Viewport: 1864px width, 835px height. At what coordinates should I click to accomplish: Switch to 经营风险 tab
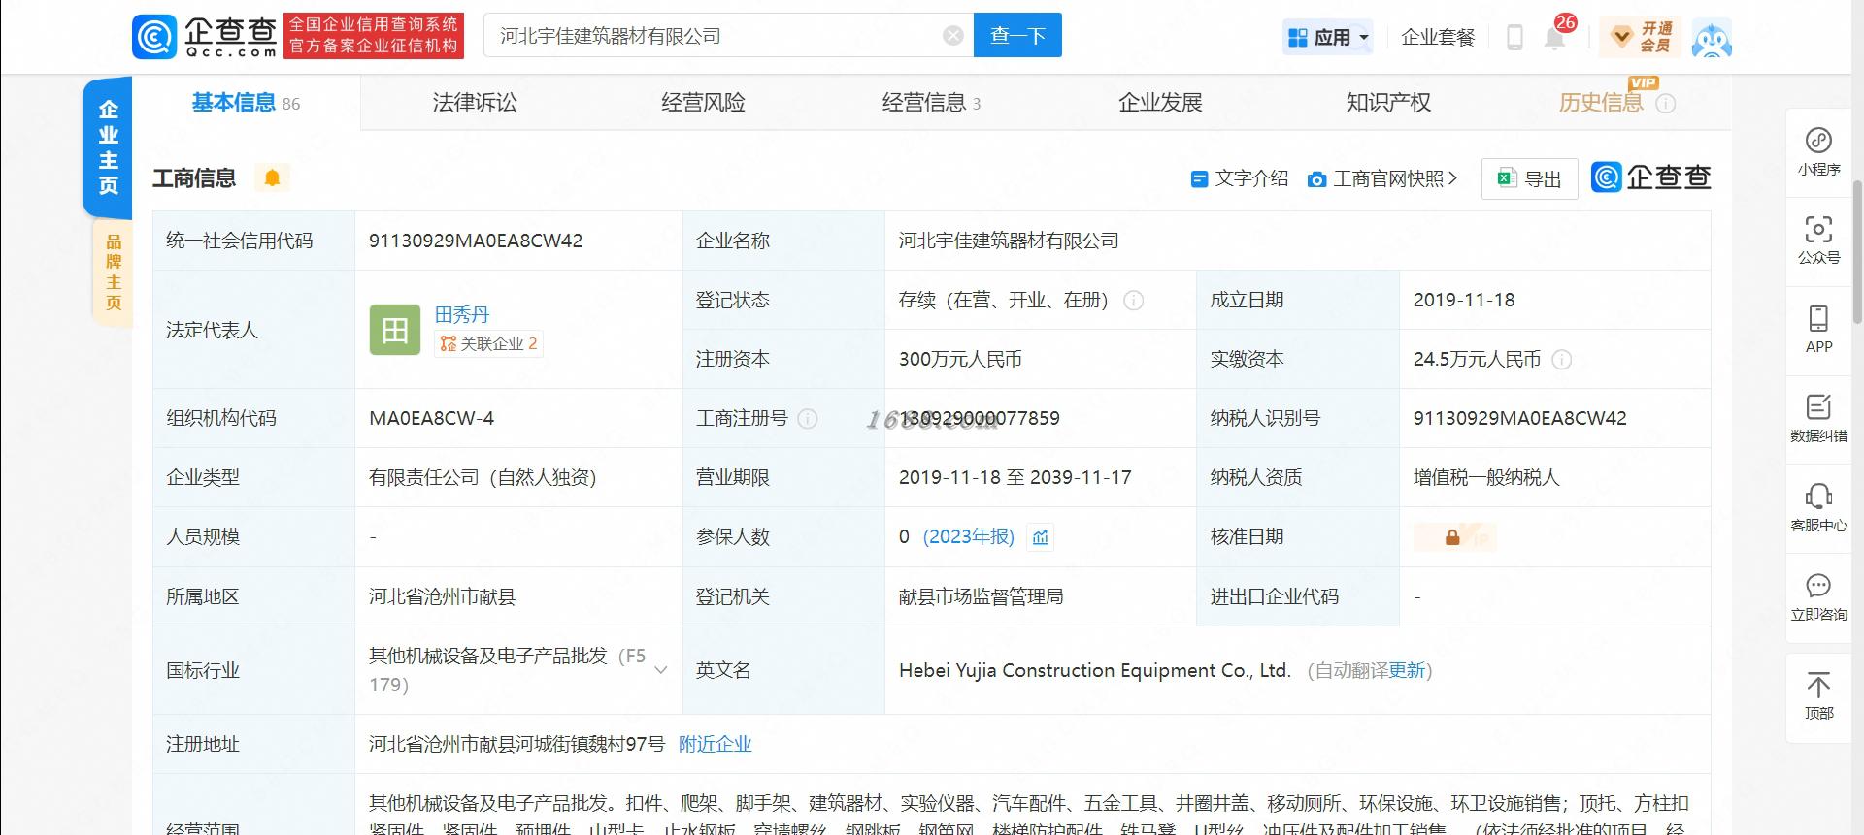703,103
